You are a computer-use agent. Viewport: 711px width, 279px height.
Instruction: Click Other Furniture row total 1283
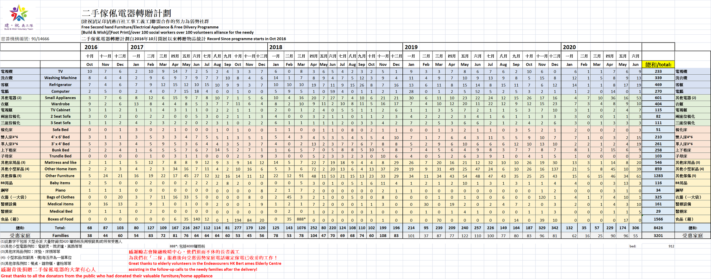[x=658, y=176]
